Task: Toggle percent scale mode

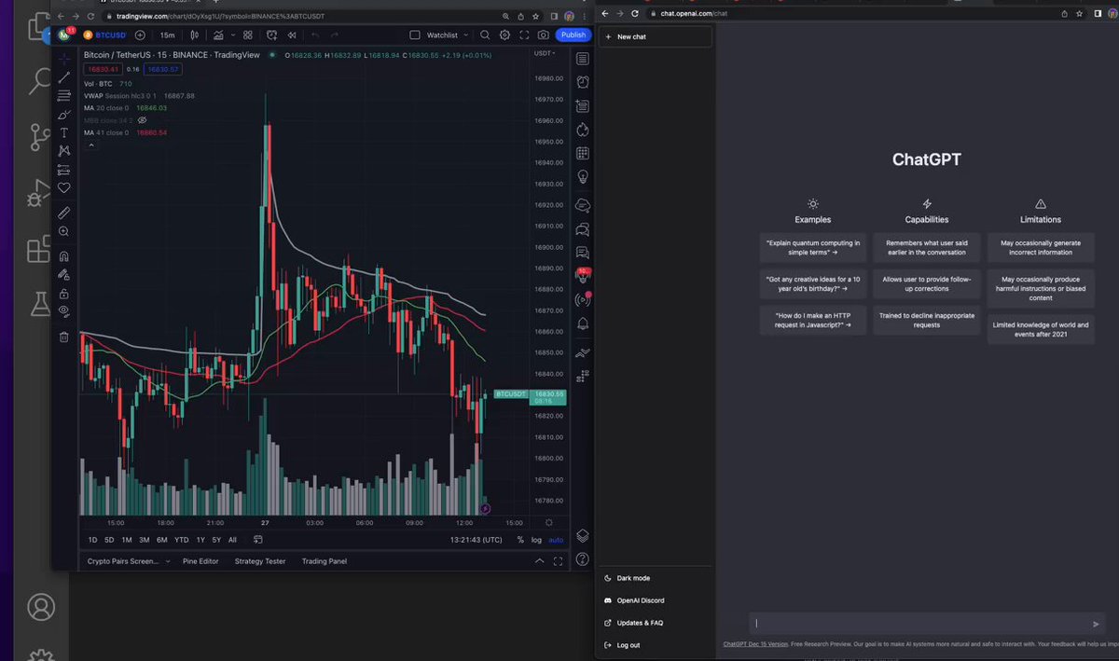Action: [520, 540]
